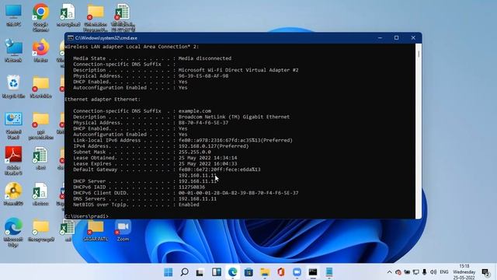Screen dimensions: 497x280
Task: Open Microsoft Store from the taskbar
Action: pyautogui.click(x=248, y=272)
